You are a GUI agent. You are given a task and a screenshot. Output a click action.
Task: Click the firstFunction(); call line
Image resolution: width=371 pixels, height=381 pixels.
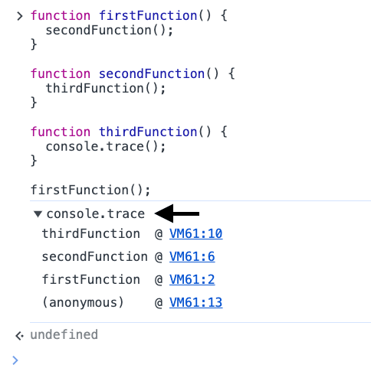(90, 190)
